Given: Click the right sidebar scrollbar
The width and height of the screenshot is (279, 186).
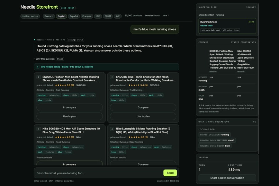Looking at the screenshot, I should pyautogui.click(x=258, y=78).
